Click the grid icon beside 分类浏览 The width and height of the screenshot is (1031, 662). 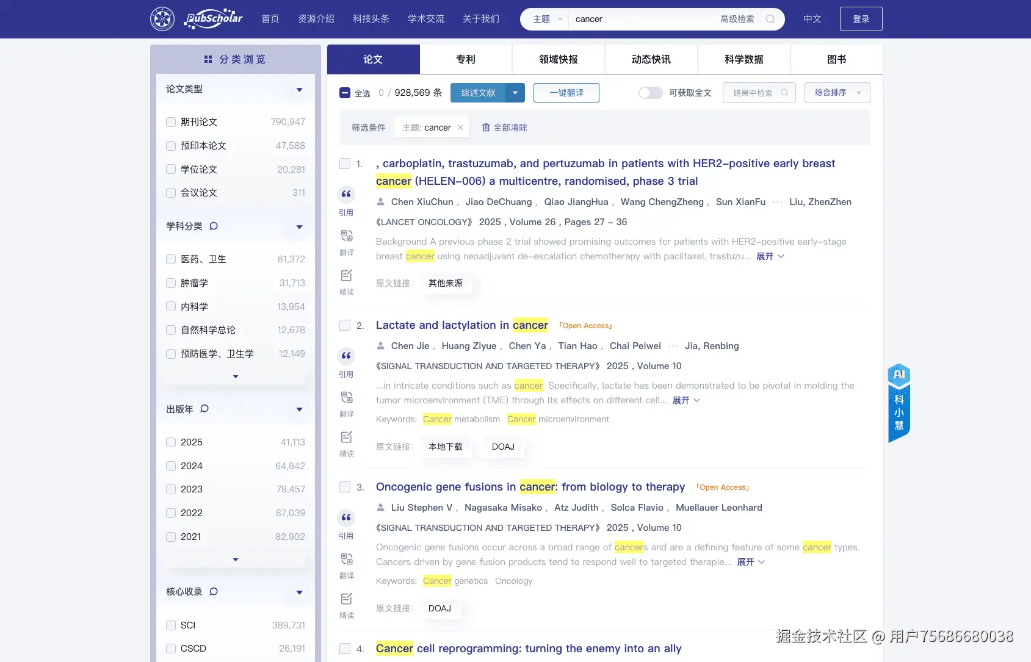click(x=208, y=59)
